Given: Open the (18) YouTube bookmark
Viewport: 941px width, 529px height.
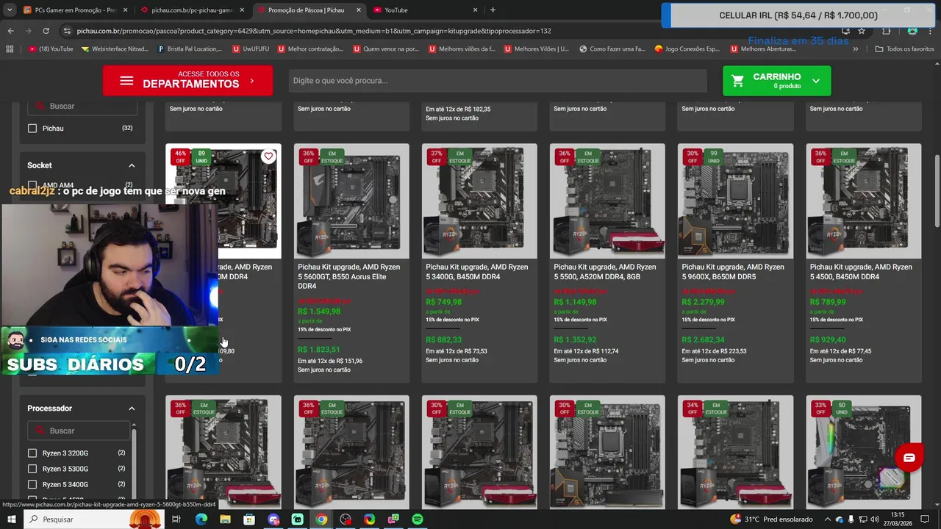Looking at the screenshot, I should 51,49.
